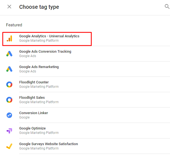Open search with the magnifier icon
Screen dimensions: 170x155
167,7
